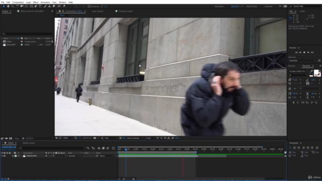Open the 100% magnification dropdown
Viewport: 322px width, 181px height.
pos(68,138)
